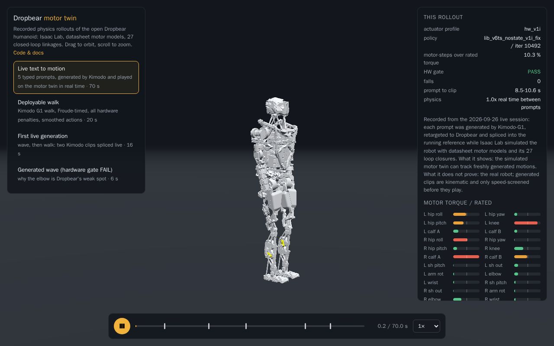Click the THIS ROLLOUT panel heading
The image size is (554, 346).
443,17
